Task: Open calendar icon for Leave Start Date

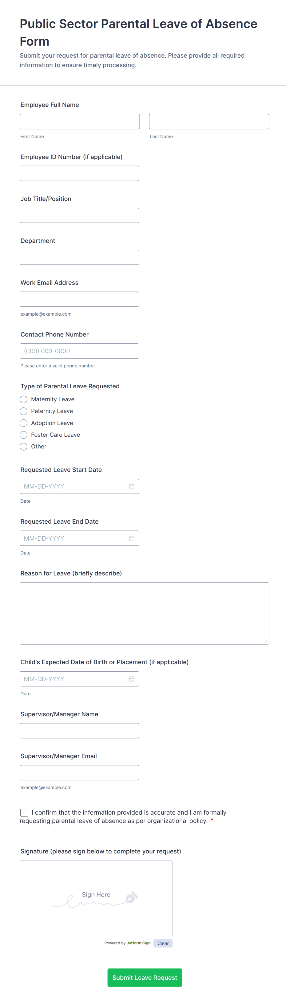Action: [132, 486]
